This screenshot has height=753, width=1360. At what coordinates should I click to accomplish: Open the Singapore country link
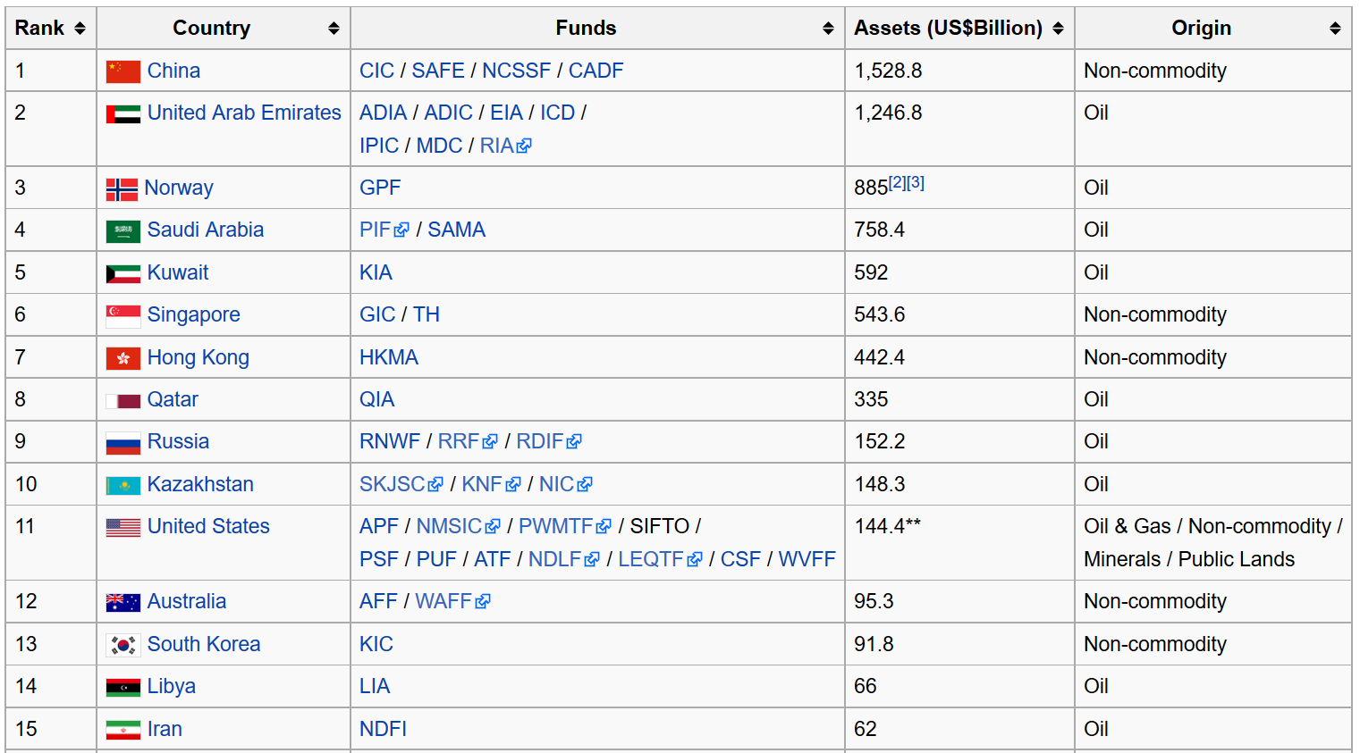coord(193,314)
